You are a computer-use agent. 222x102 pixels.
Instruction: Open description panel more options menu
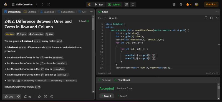(x=92, y=12)
